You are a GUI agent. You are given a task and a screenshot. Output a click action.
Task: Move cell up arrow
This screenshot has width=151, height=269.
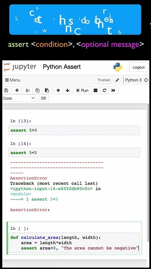pyautogui.click(x=58, y=90)
